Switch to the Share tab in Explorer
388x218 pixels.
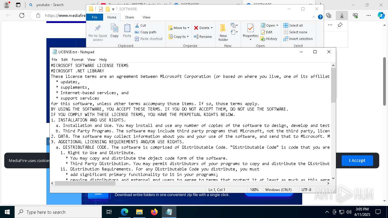point(129,17)
